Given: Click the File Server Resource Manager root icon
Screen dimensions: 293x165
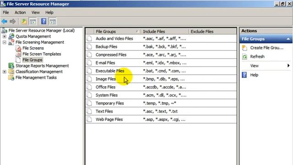Looking at the screenshot, I should click(4, 30).
